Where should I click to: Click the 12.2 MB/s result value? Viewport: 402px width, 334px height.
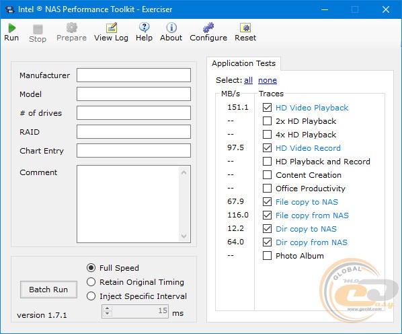[x=235, y=228]
